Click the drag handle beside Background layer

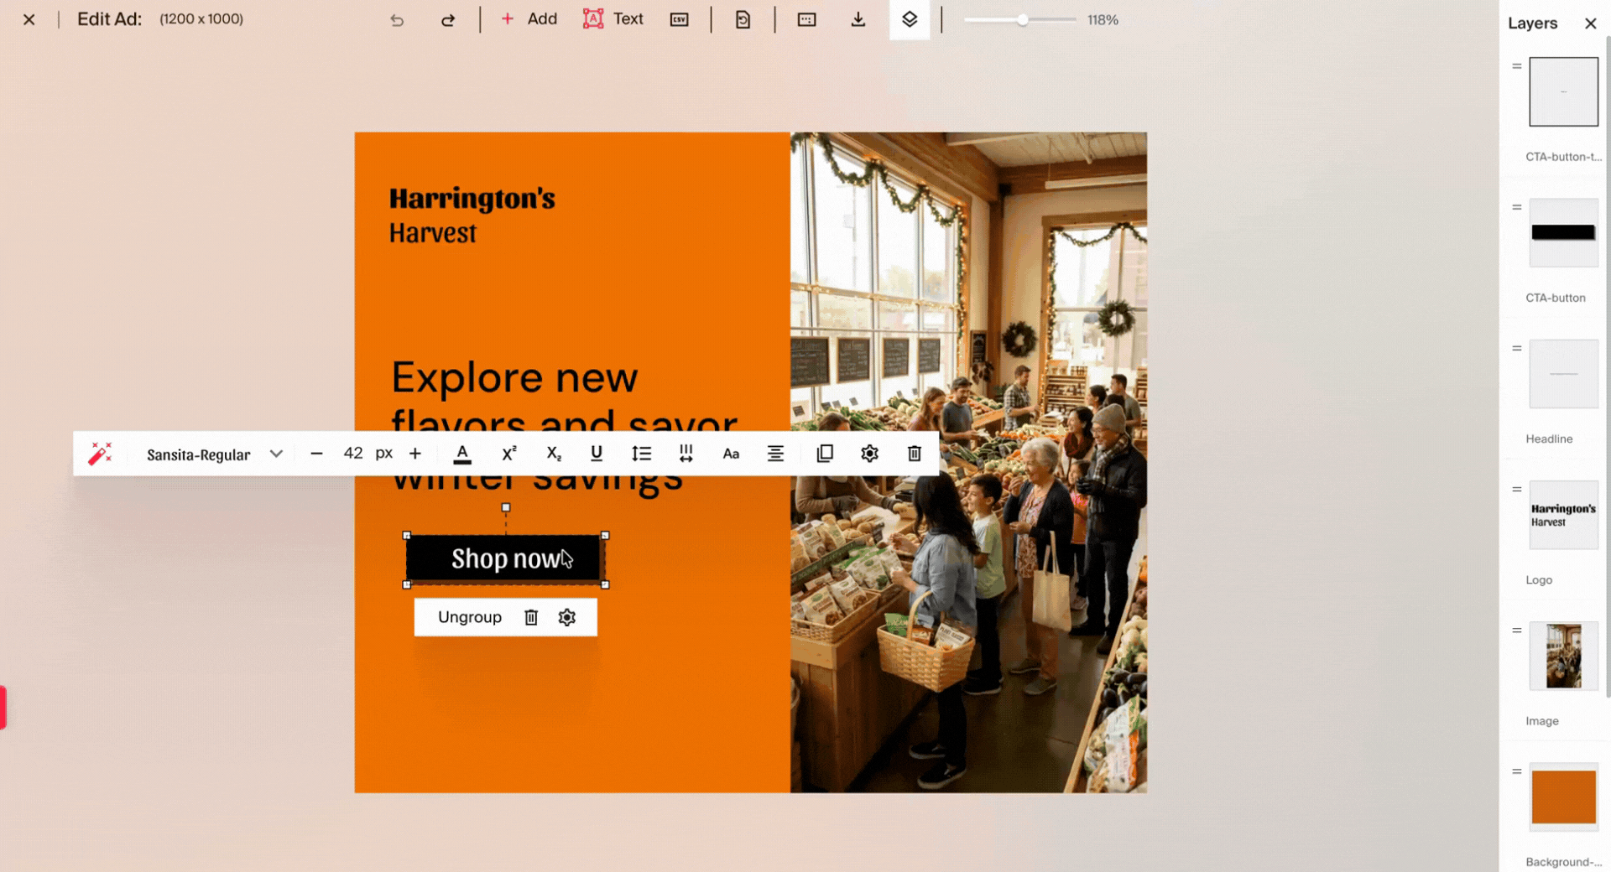1516,771
